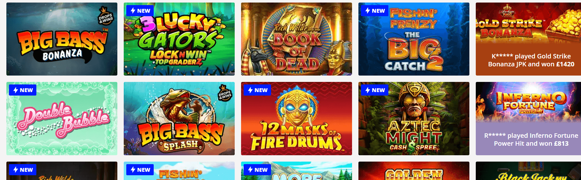Open Inferno Fortune Power Hit winner card
This screenshot has width=581, height=180.
[x=528, y=118]
